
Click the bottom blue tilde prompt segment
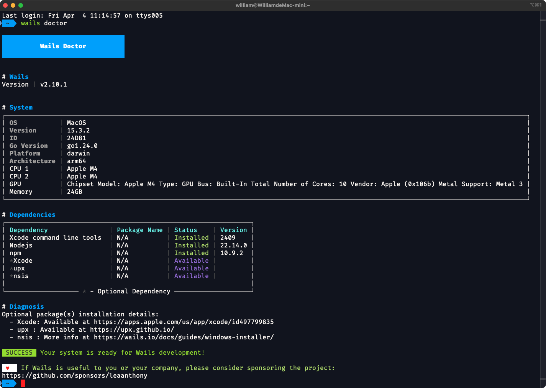[8, 383]
